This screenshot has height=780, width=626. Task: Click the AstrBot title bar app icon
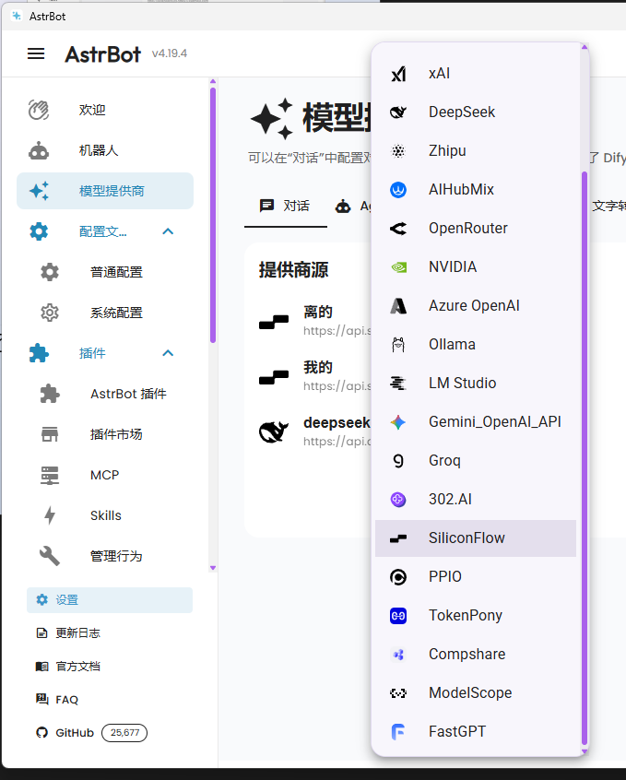coord(17,16)
